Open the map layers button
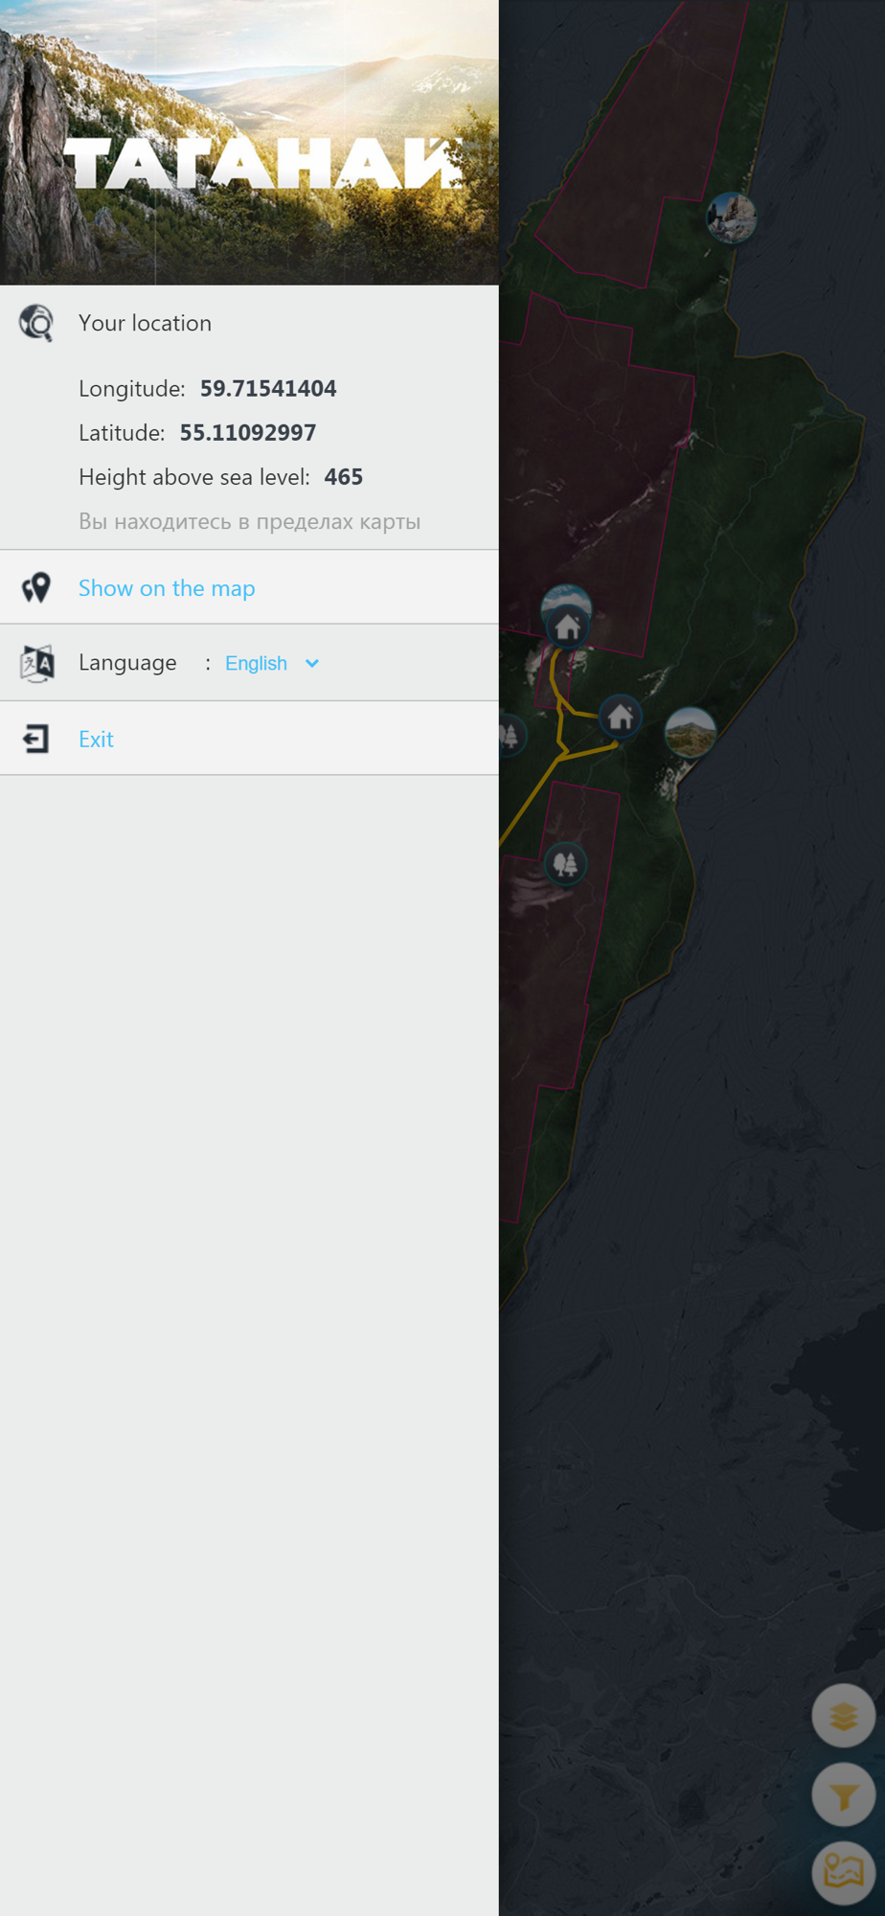 (843, 1716)
